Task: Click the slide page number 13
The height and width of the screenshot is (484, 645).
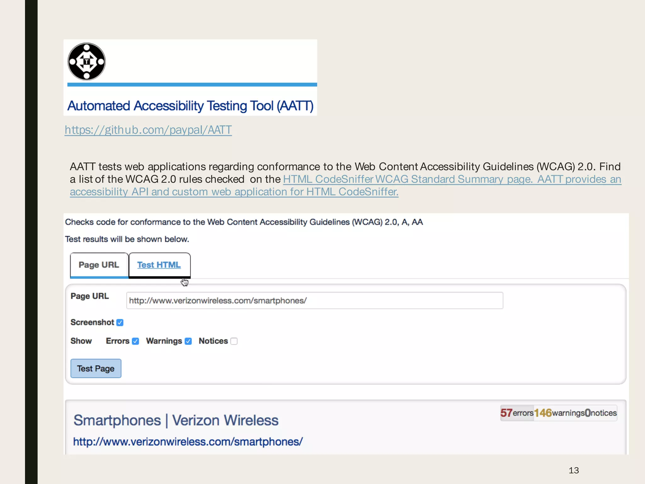Action: point(574,470)
